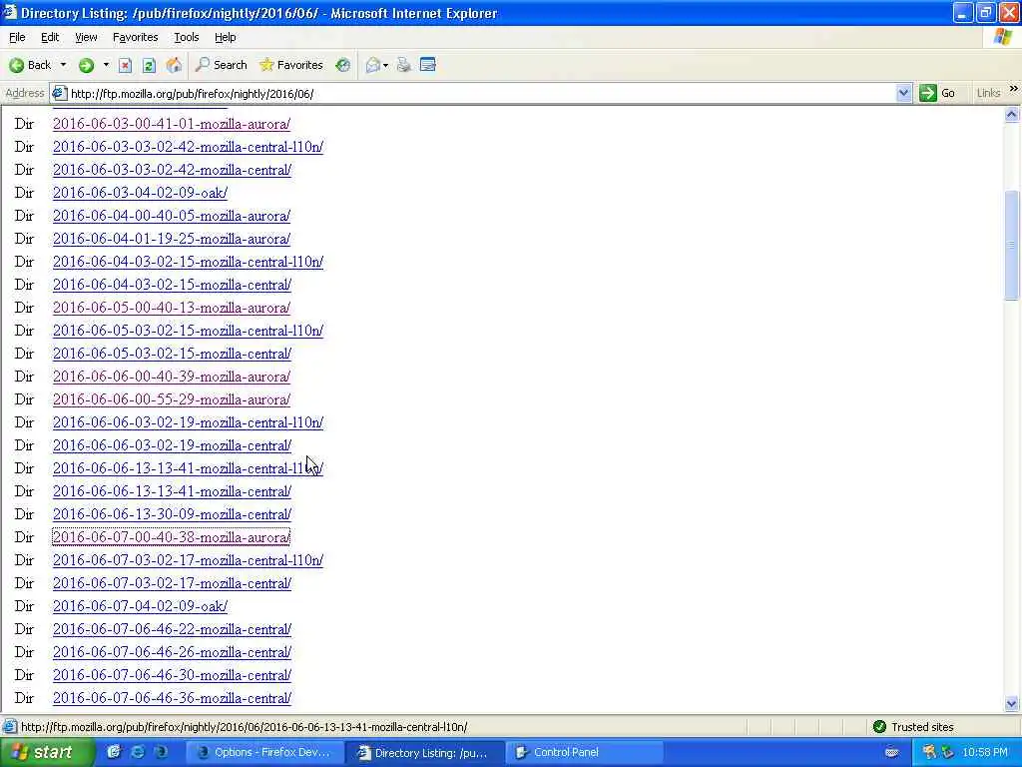Click the Back button in toolbar
This screenshot has height=767, width=1022.
pyautogui.click(x=30, y=65)
